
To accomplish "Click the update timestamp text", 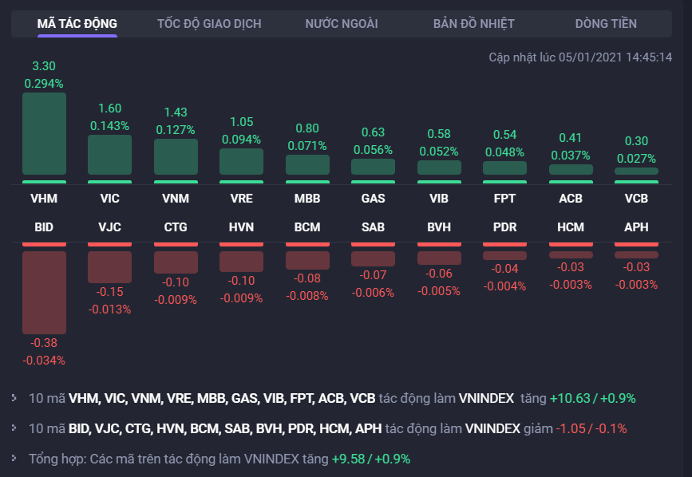I will (580, 57).
